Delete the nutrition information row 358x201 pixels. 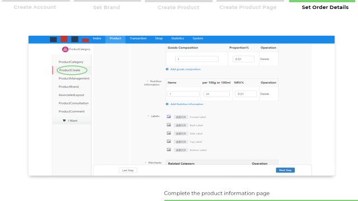point(265,94)
